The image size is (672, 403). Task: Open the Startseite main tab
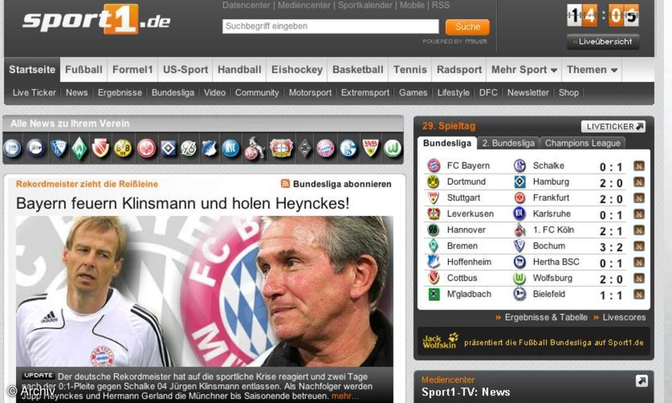click(32, 70)
